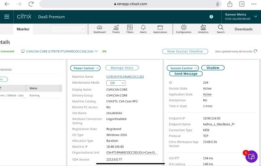The height and width of the screenshot is (166, 261).
Task: Open the Analytics view
Action: coord(203,29)
